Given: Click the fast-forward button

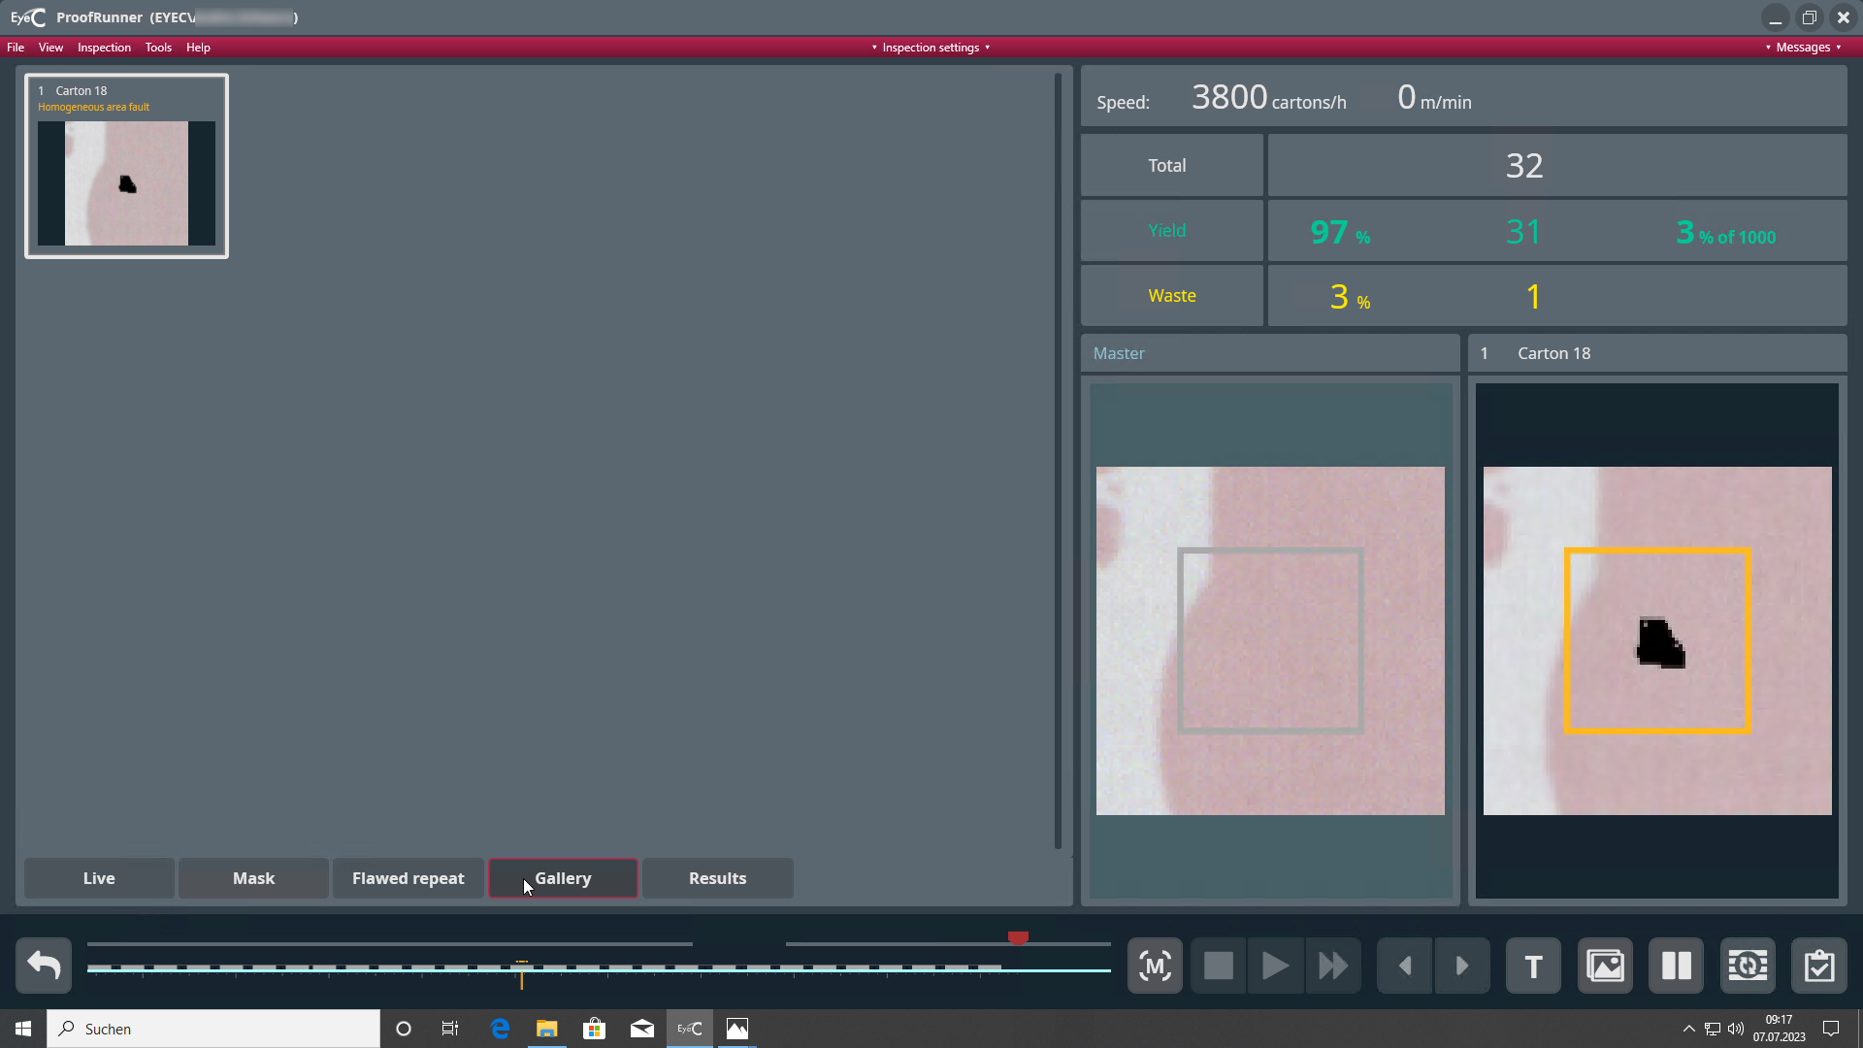Looking at the screenshot, I should tap(1333, 966).
